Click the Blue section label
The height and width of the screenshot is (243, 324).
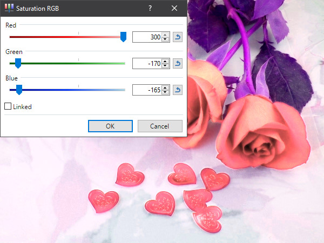[x=11, y=78]
